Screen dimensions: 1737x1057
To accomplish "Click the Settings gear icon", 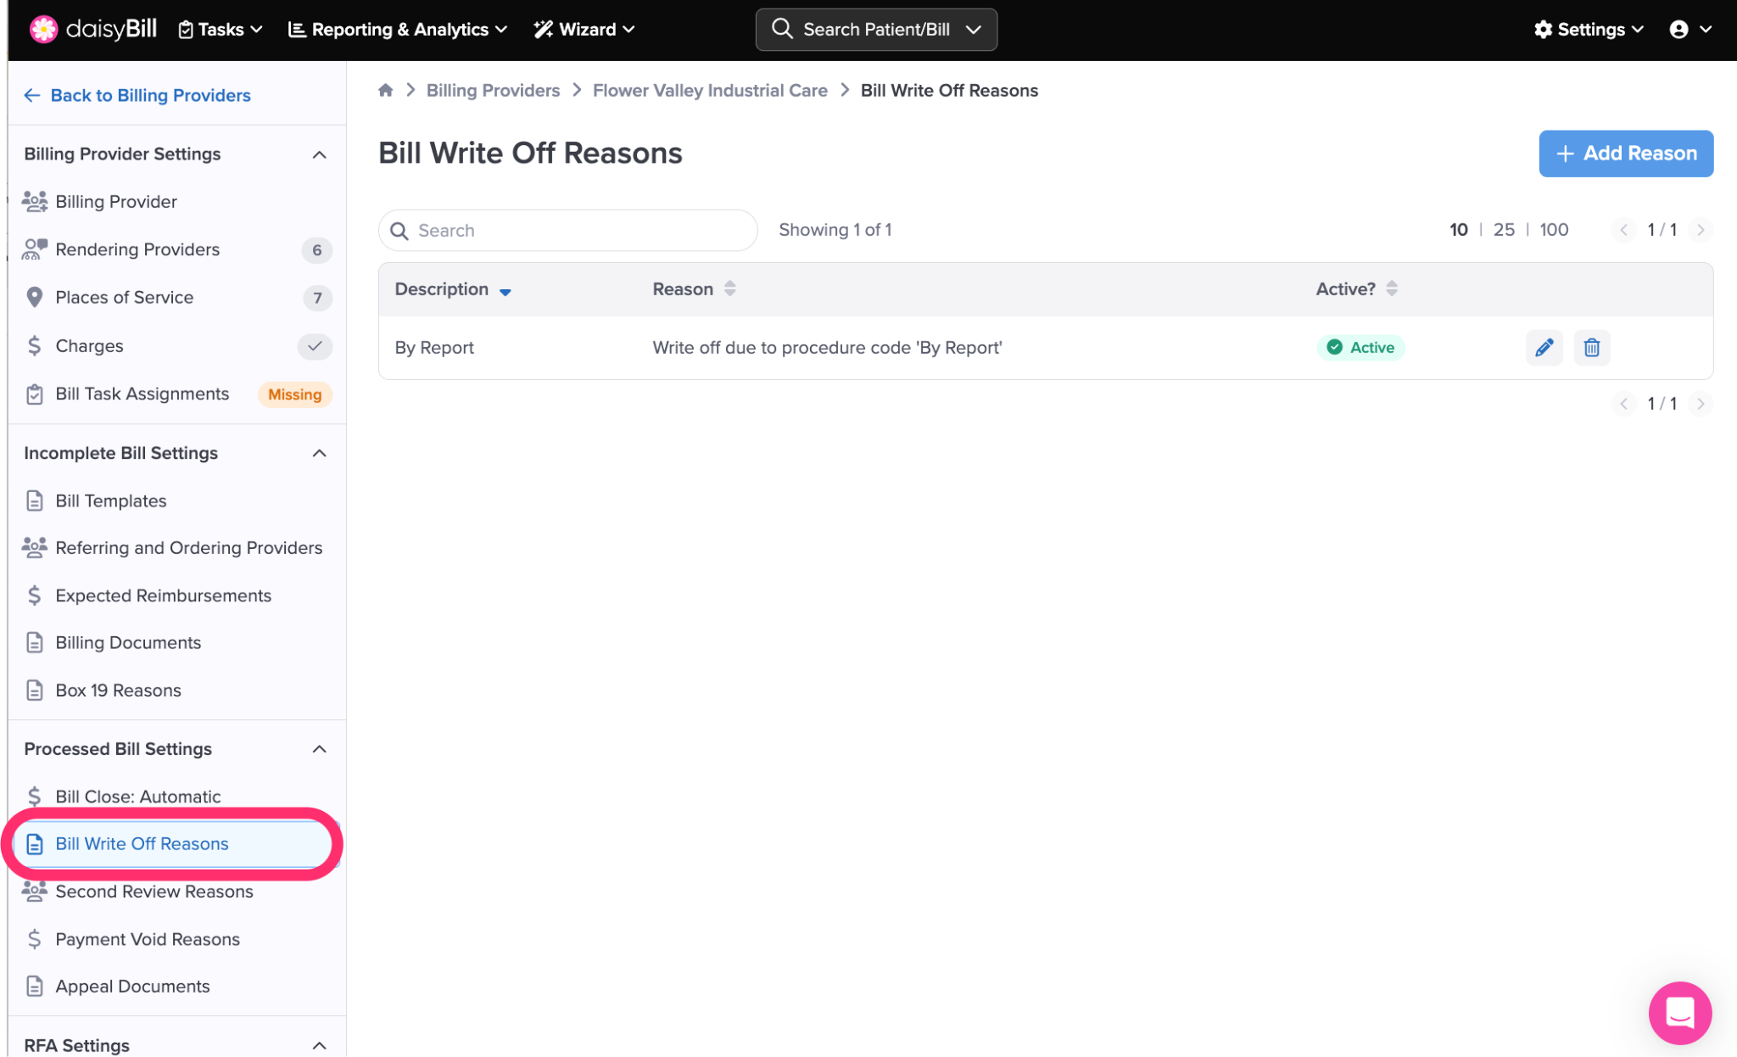I will 1543,29.
